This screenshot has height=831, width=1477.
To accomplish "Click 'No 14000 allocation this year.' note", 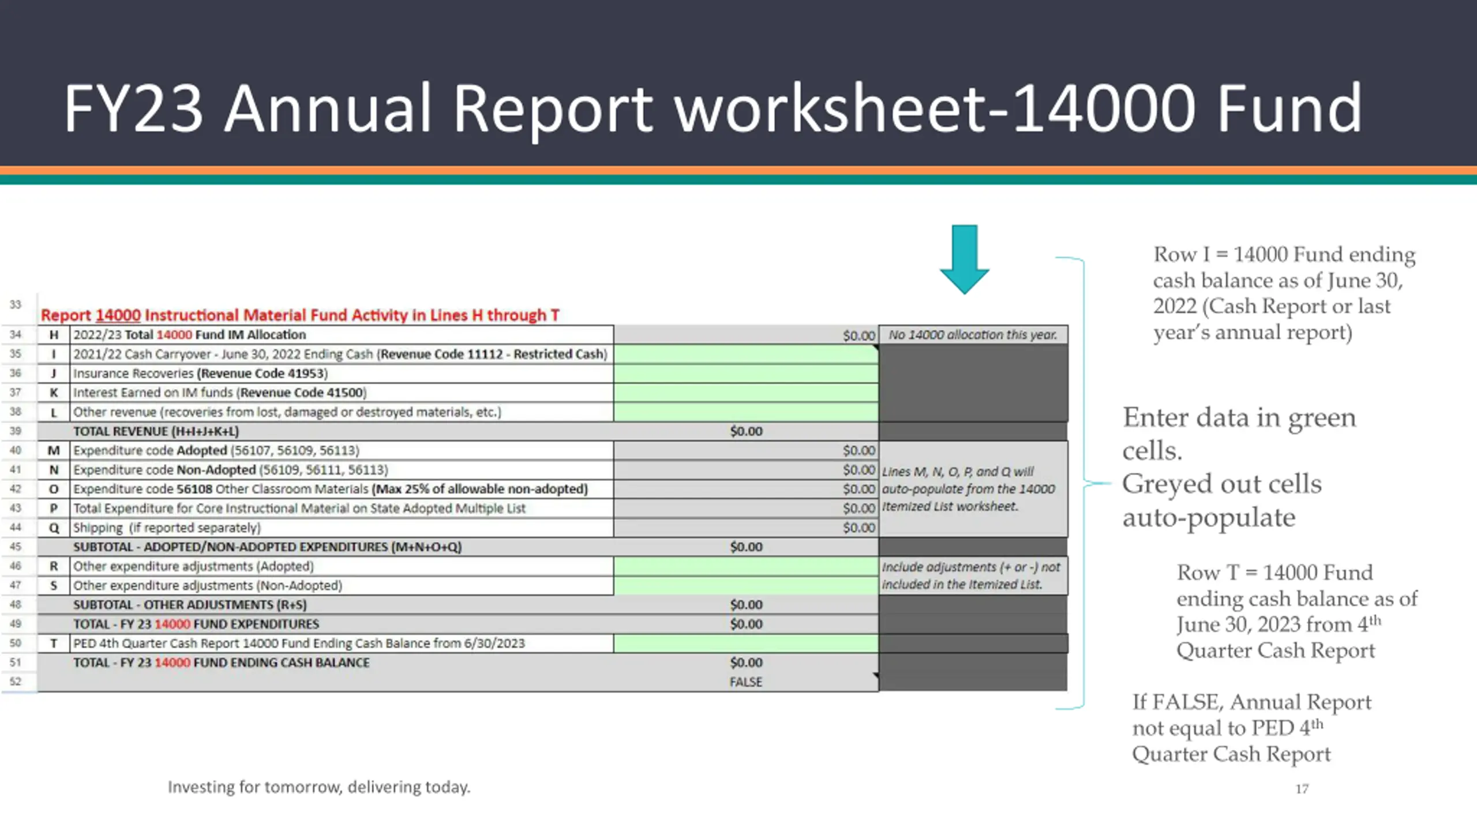I will tap(973, 335).
